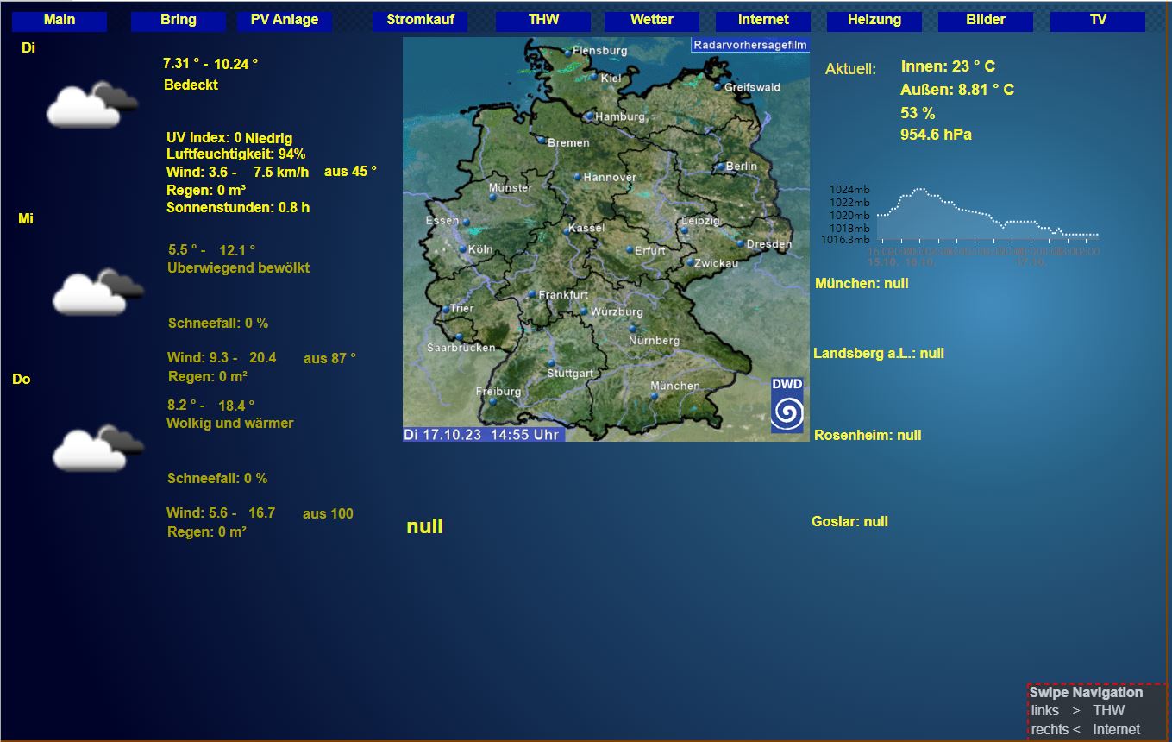
Task: Click the Swipe Navigation box
Action: pyautogui.click(x=1097, y=711)
